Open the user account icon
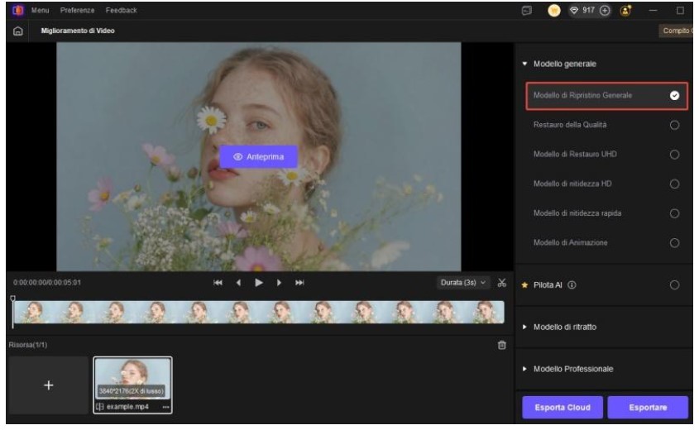 [x=625, y=10]
